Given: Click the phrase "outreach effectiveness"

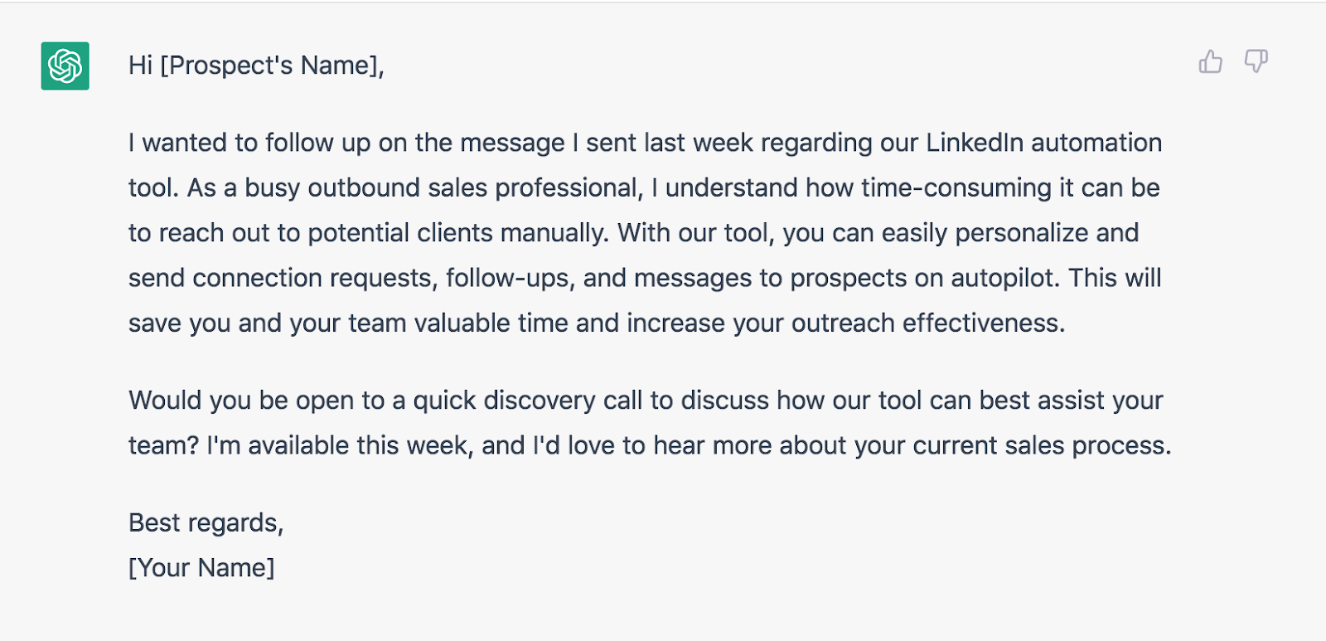Looking at the screenshot, I should [927, 323].
